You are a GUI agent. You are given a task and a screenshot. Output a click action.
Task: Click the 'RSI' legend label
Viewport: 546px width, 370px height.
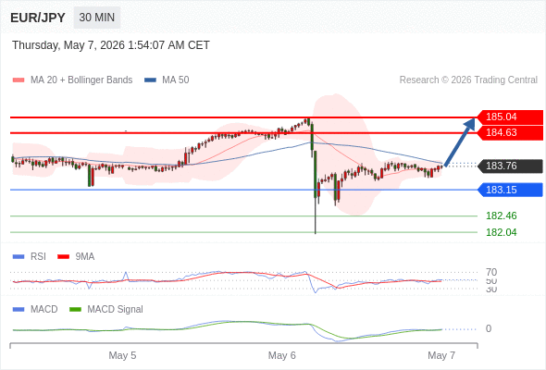coord(38,257)
